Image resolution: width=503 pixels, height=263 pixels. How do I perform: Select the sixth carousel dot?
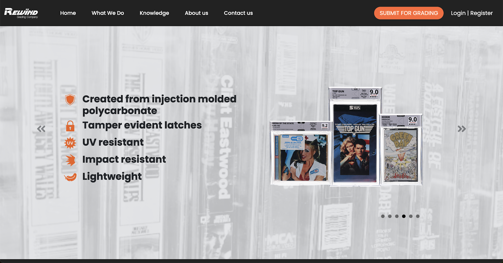(x=418, y=216)
